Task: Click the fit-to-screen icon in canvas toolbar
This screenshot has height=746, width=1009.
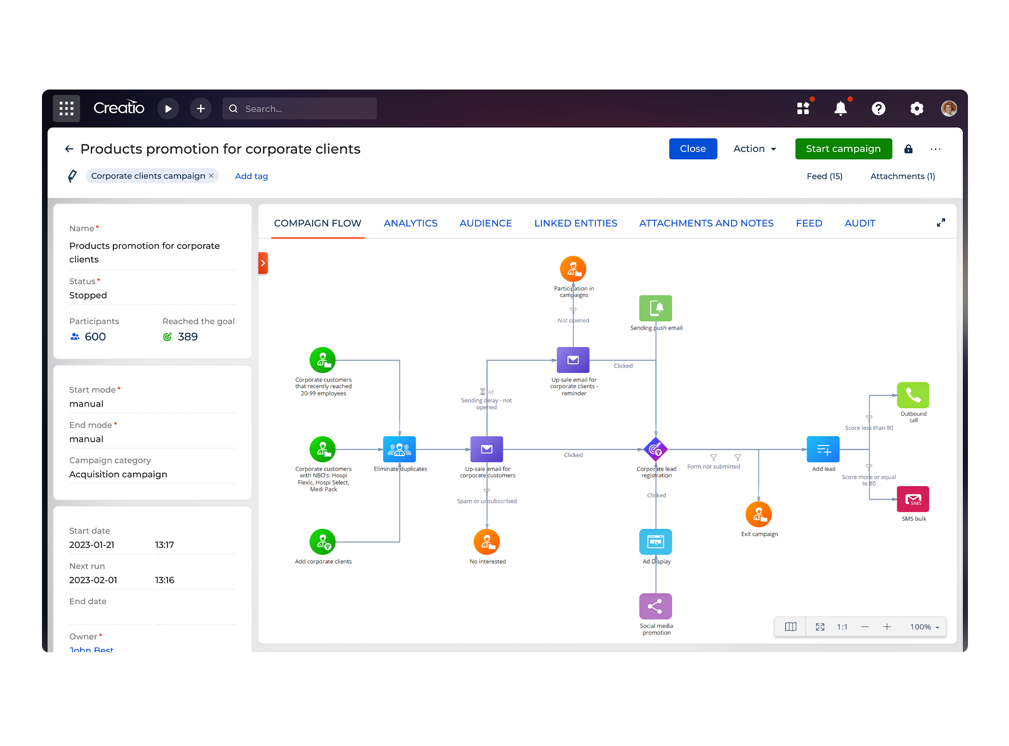Action: point(820,627)
